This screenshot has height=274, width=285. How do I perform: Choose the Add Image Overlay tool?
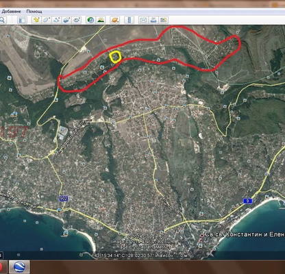(67, 20)
